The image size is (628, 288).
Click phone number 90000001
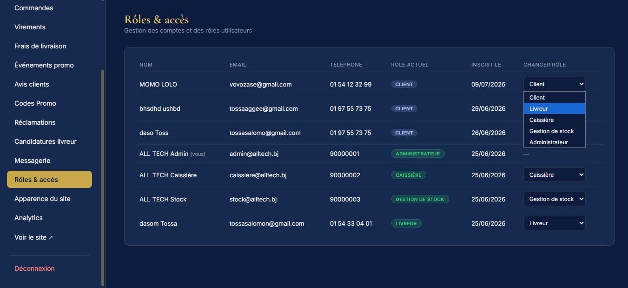(x=344, y=154)
